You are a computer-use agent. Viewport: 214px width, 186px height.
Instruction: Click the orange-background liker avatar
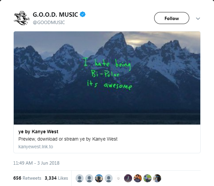[138, 178]
